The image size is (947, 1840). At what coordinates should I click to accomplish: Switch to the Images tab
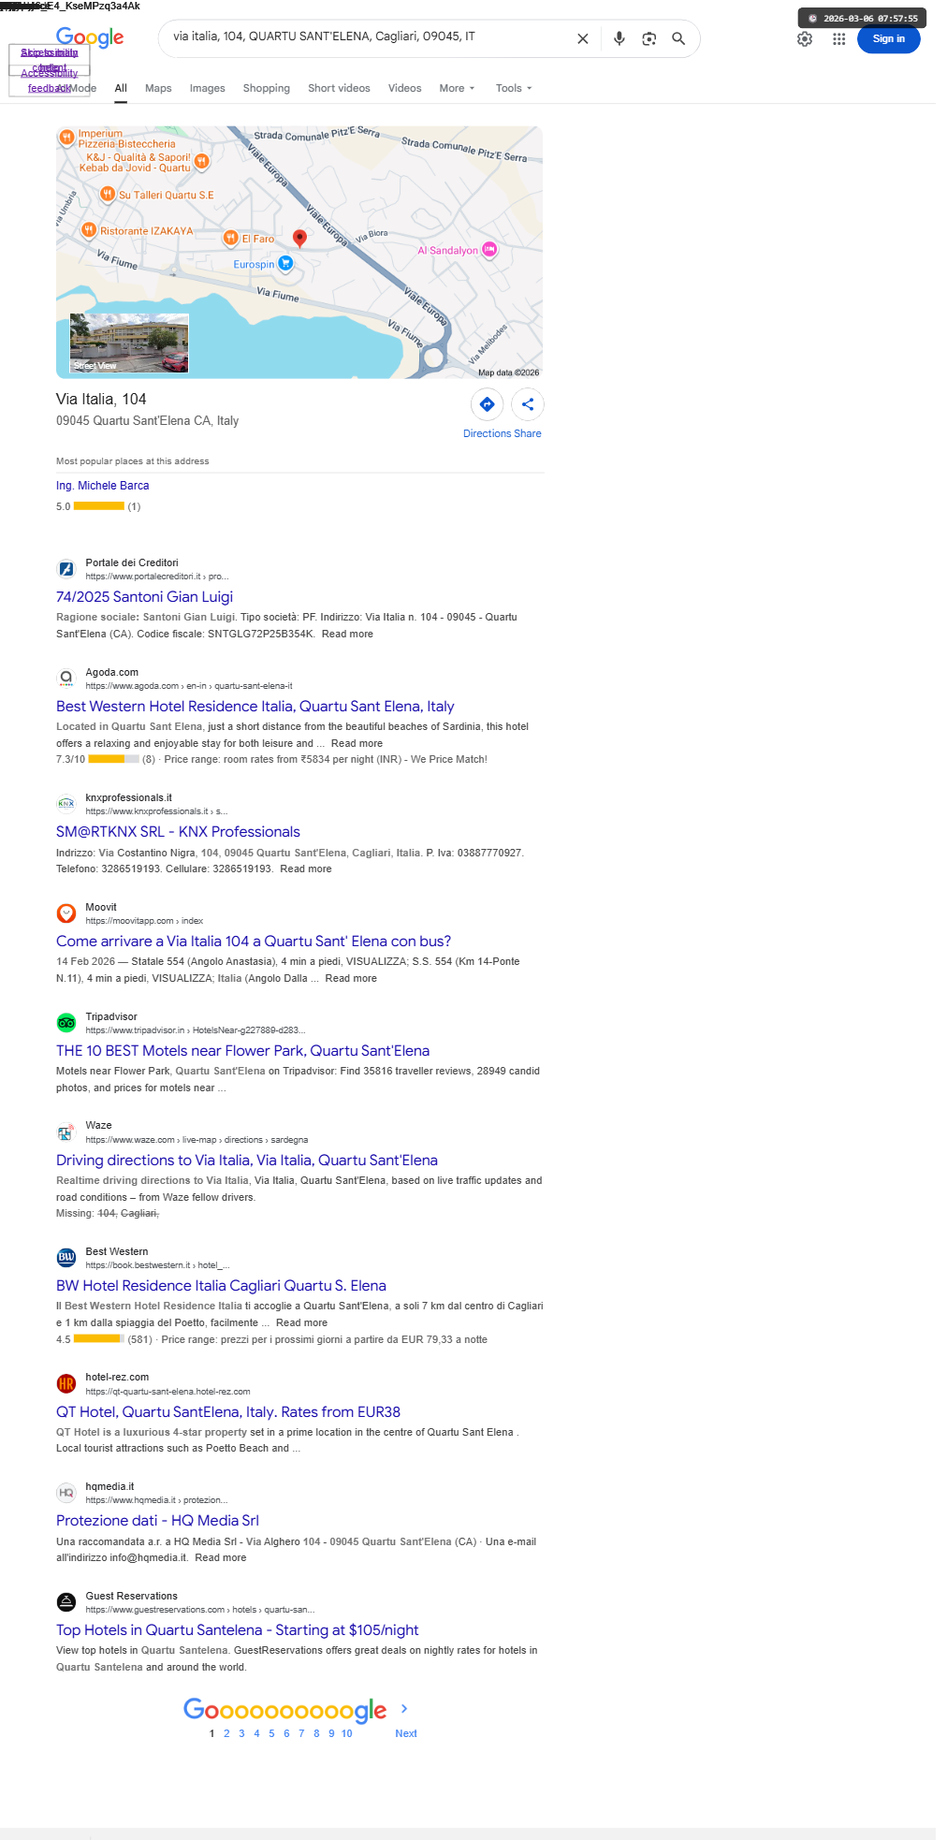click(x=207, y=88)
